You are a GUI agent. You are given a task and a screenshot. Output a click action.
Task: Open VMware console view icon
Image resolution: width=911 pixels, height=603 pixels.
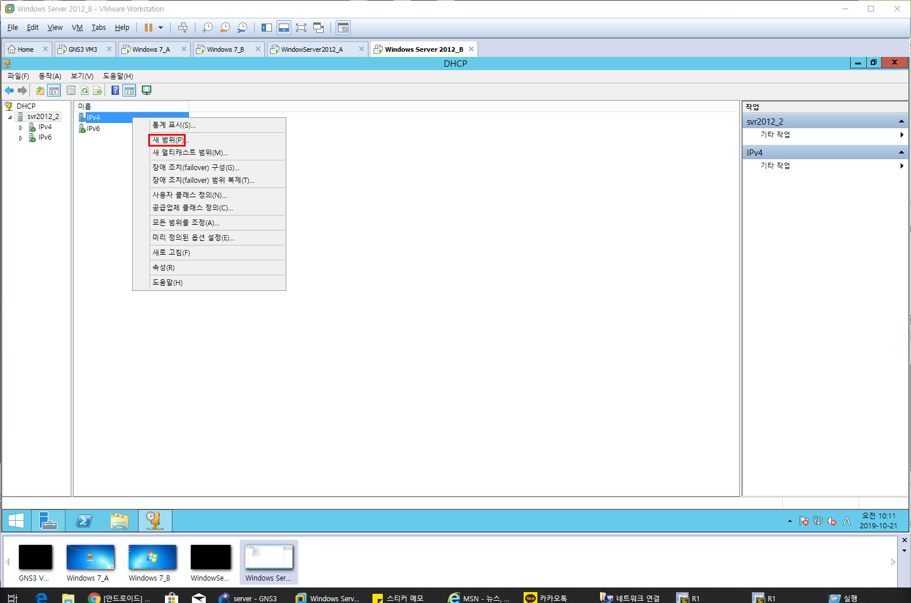click(x=343, y=28)
